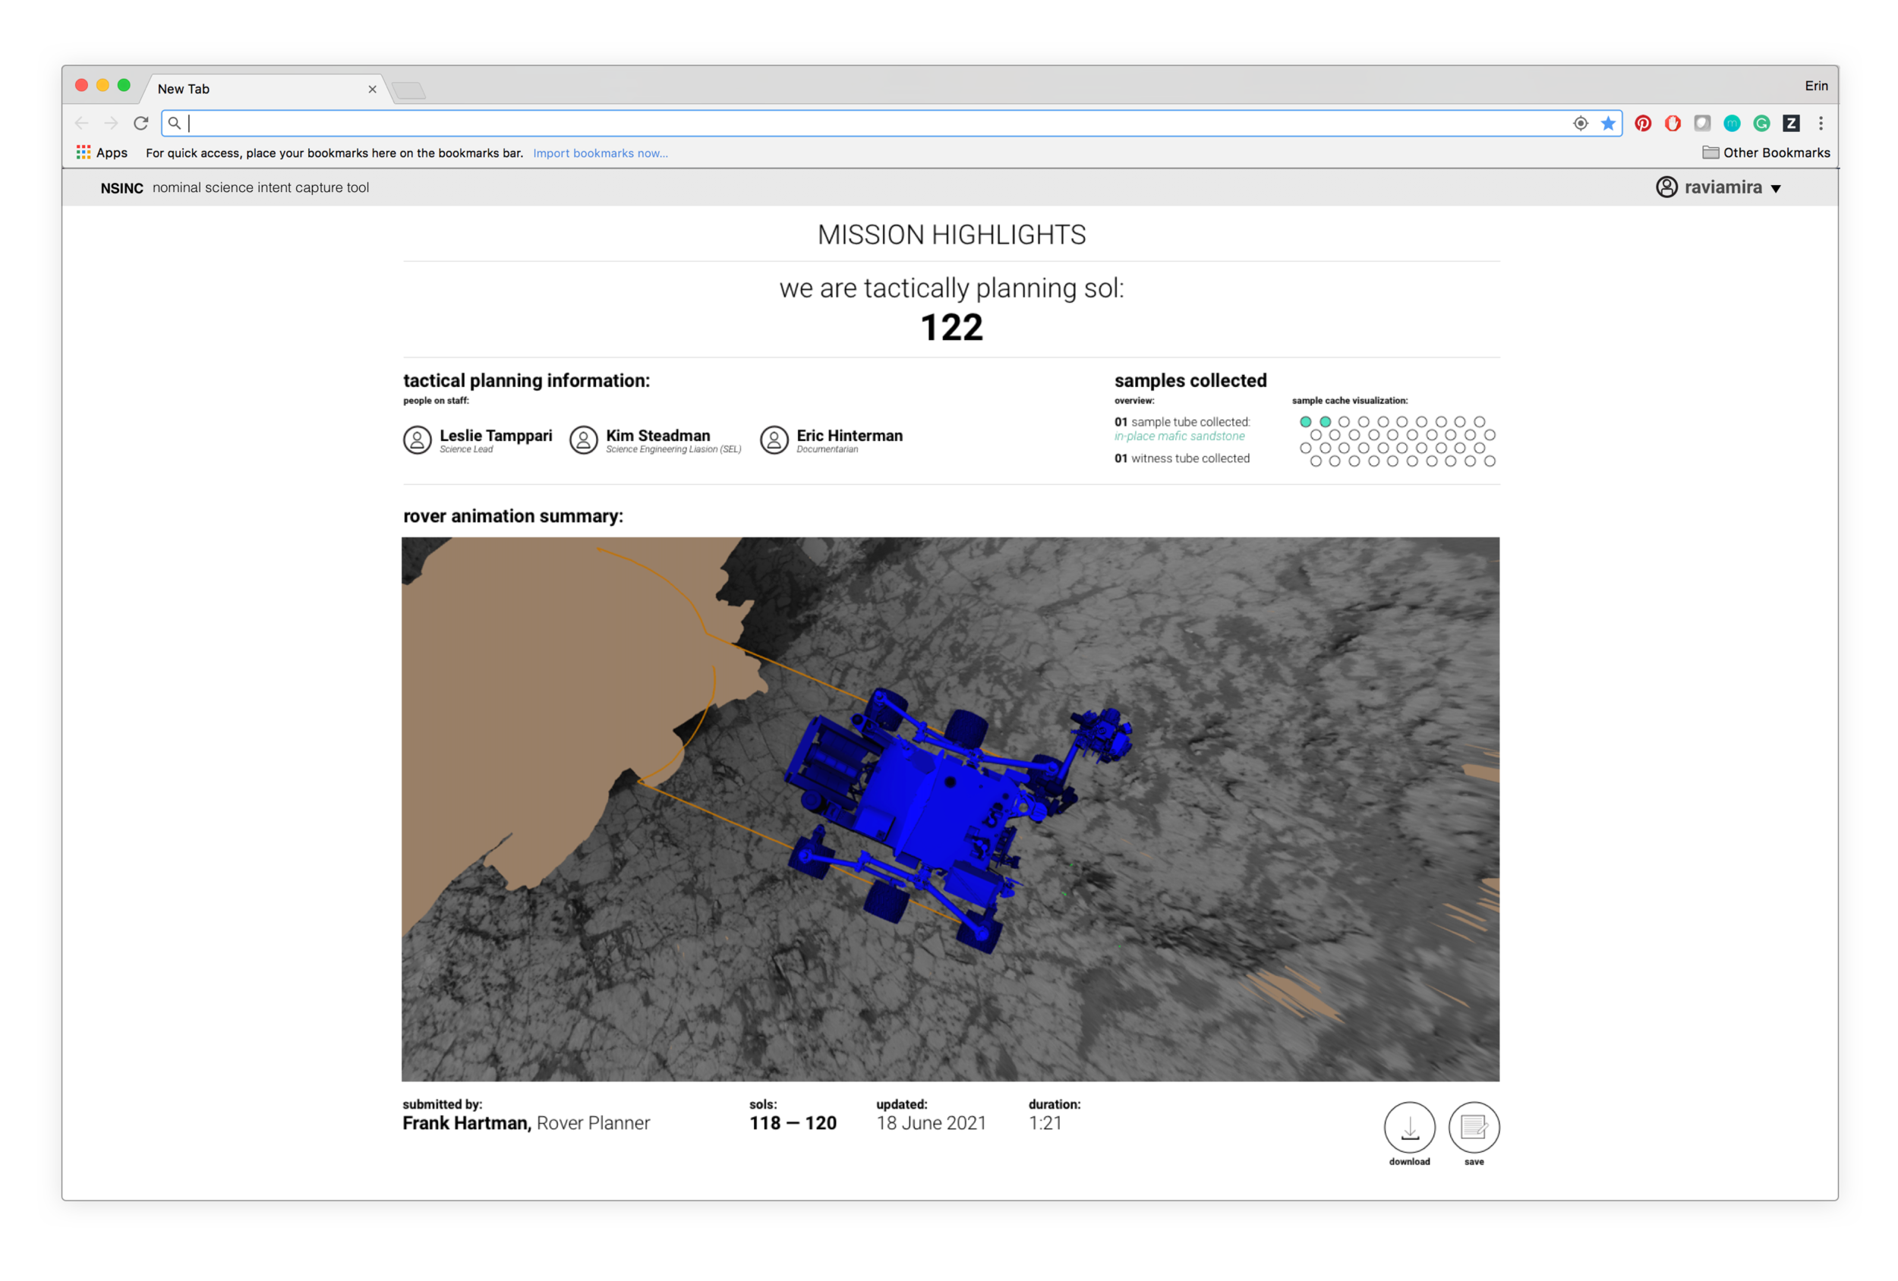The height and width of the screenshot is (1281, 1898).
Task: Click in-place mafic sandstone link
Action: [x=1179, y=437]
